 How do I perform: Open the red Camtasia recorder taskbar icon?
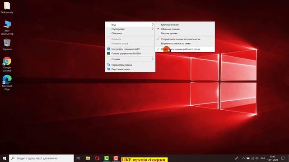[x=116, y=158]
